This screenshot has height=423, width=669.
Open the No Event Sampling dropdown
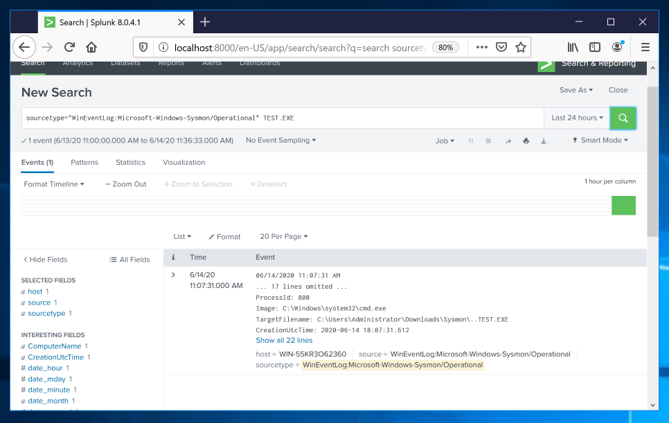[x=280, y=141]
